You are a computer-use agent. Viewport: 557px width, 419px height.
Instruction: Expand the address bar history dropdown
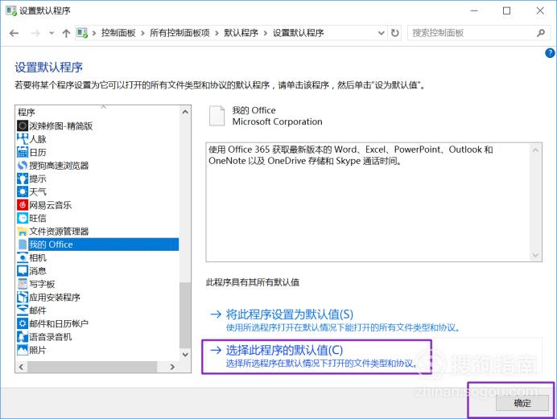[382, 33]
